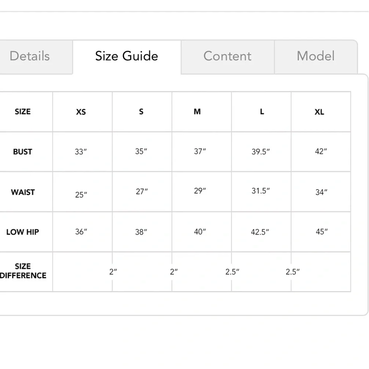Select the 33" bust value for XS

(x=81, y=152)
